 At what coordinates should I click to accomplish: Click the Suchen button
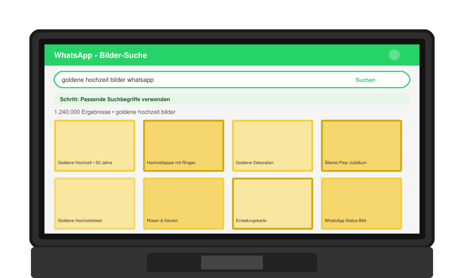click(365, 80)
